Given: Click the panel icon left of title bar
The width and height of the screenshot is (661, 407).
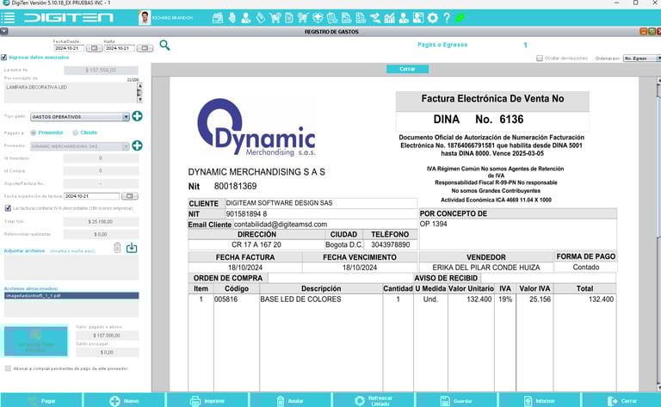Looking at the screenshot, I should 3,31.
